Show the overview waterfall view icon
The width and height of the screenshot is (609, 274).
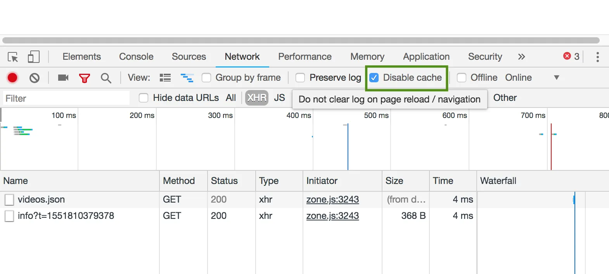(x=187, y=78)
